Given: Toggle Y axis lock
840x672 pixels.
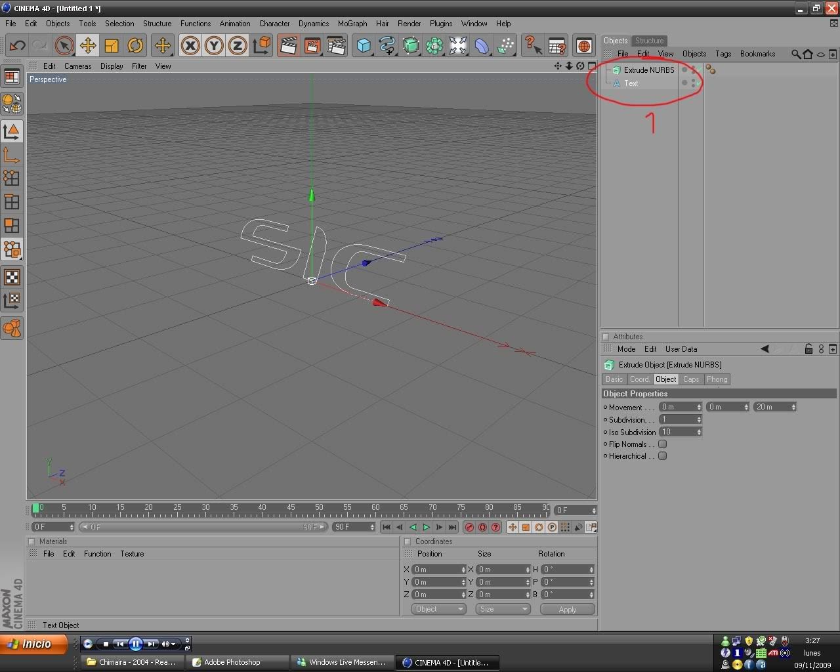Looking at the screenshot, I should coord(214,45).
